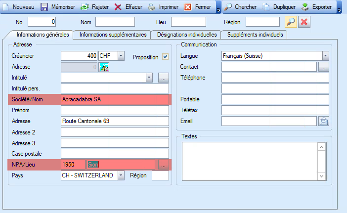Expand the Intitulé dropdown list

pos(149,78)
